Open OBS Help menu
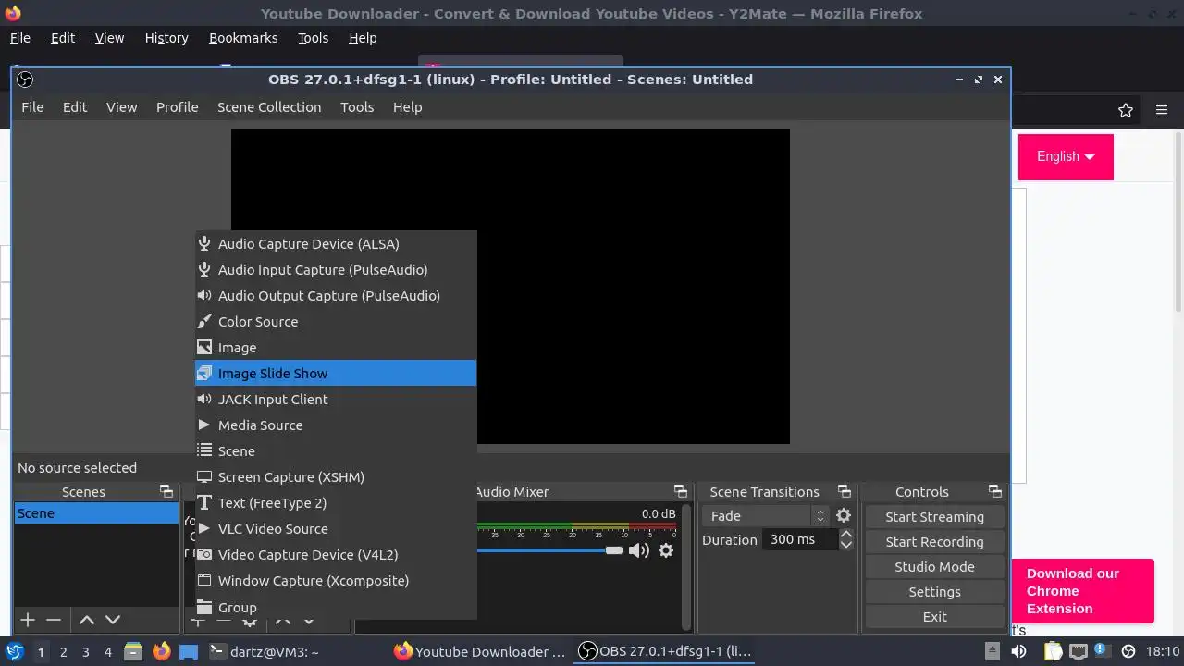Viewport: 1184px width, 666px height. click(x=407, y=107)
